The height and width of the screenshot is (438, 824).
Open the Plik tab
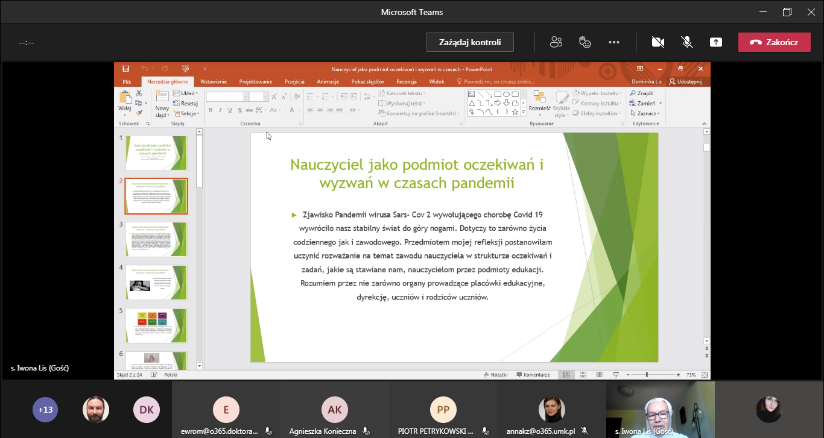point(127,81)
